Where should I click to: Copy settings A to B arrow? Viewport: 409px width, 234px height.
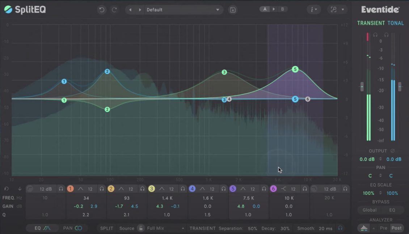tap(274, 9)
